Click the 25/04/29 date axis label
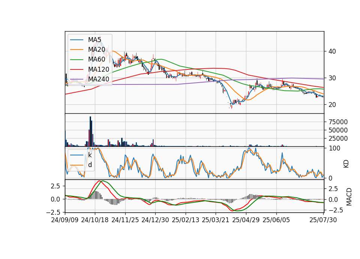This screenshot has height=259, width=360. (246, 220)
